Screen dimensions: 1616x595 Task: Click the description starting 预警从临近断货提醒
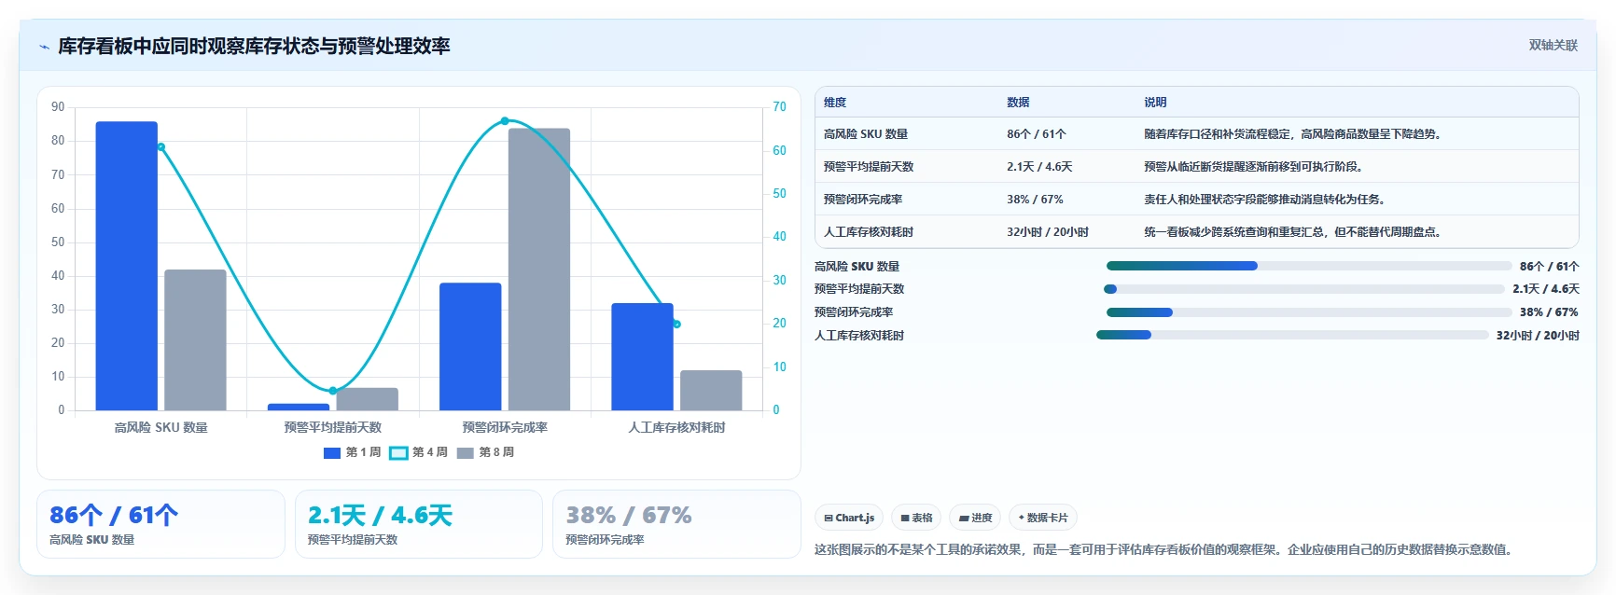1256,167
